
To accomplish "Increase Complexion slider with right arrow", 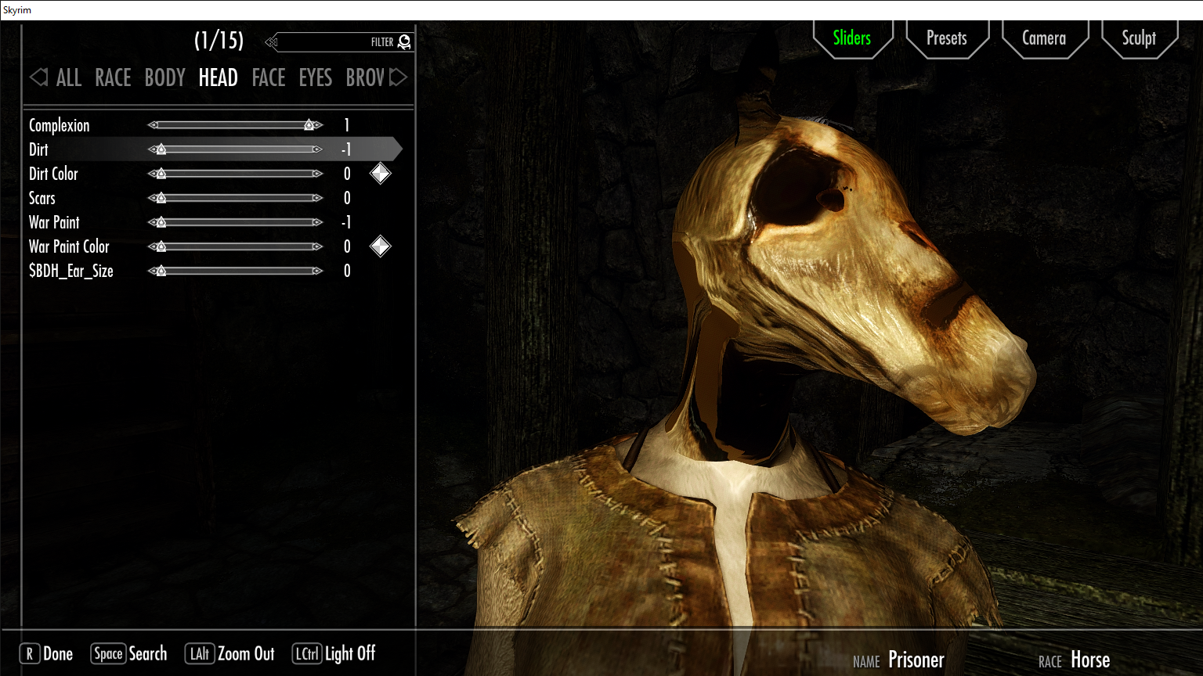I will (x=317, y=125).
